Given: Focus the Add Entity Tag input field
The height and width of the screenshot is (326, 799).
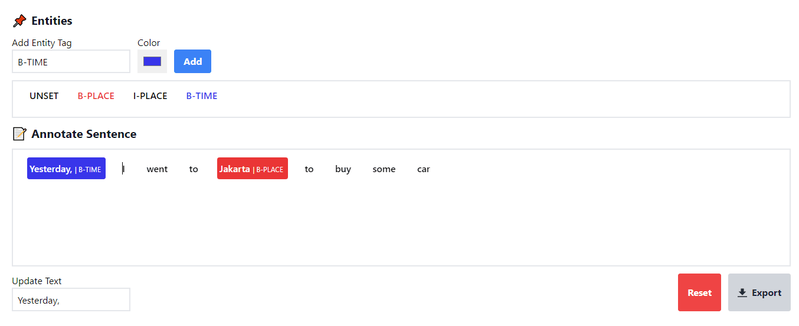Looking at the screenshot, I should 71,61.
